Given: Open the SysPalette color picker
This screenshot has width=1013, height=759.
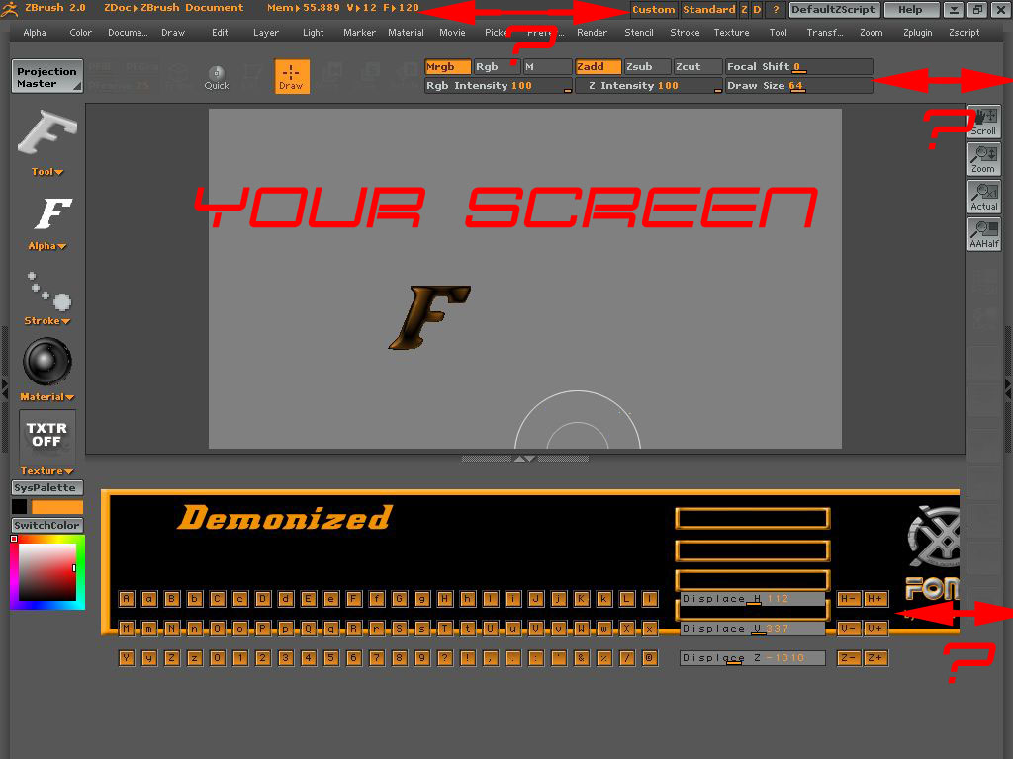Looking at the screenshot, I should click(46, 487).
